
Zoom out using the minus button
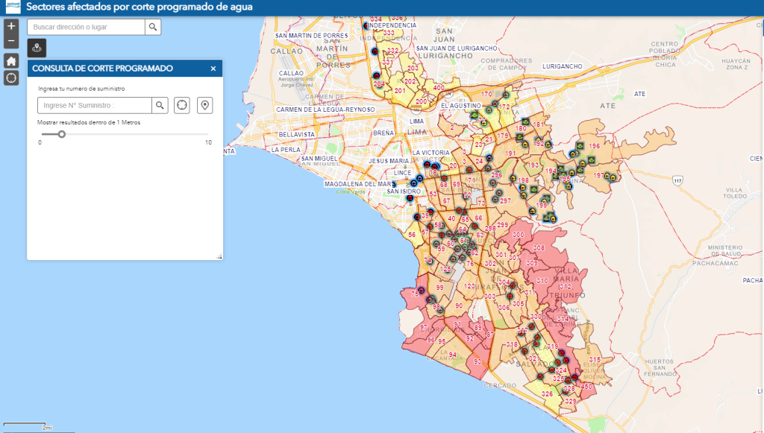(x=11, y=39)
